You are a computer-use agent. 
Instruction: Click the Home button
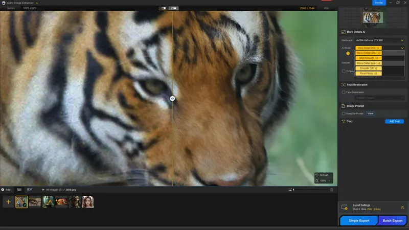click(379, 3)
